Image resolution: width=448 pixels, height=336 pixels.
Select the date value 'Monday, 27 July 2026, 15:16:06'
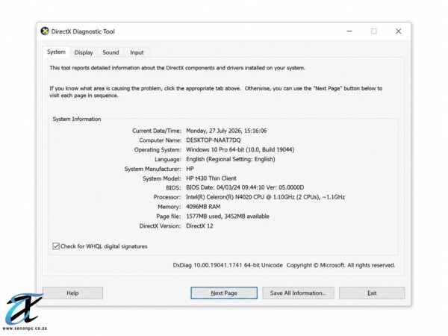(x=226, y=131)
